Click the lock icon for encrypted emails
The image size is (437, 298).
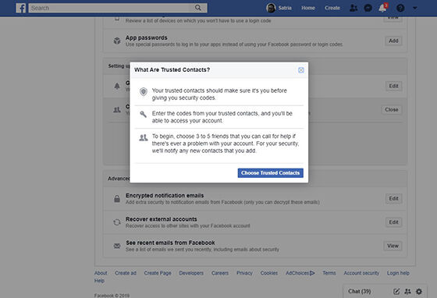tap(117, 199)
